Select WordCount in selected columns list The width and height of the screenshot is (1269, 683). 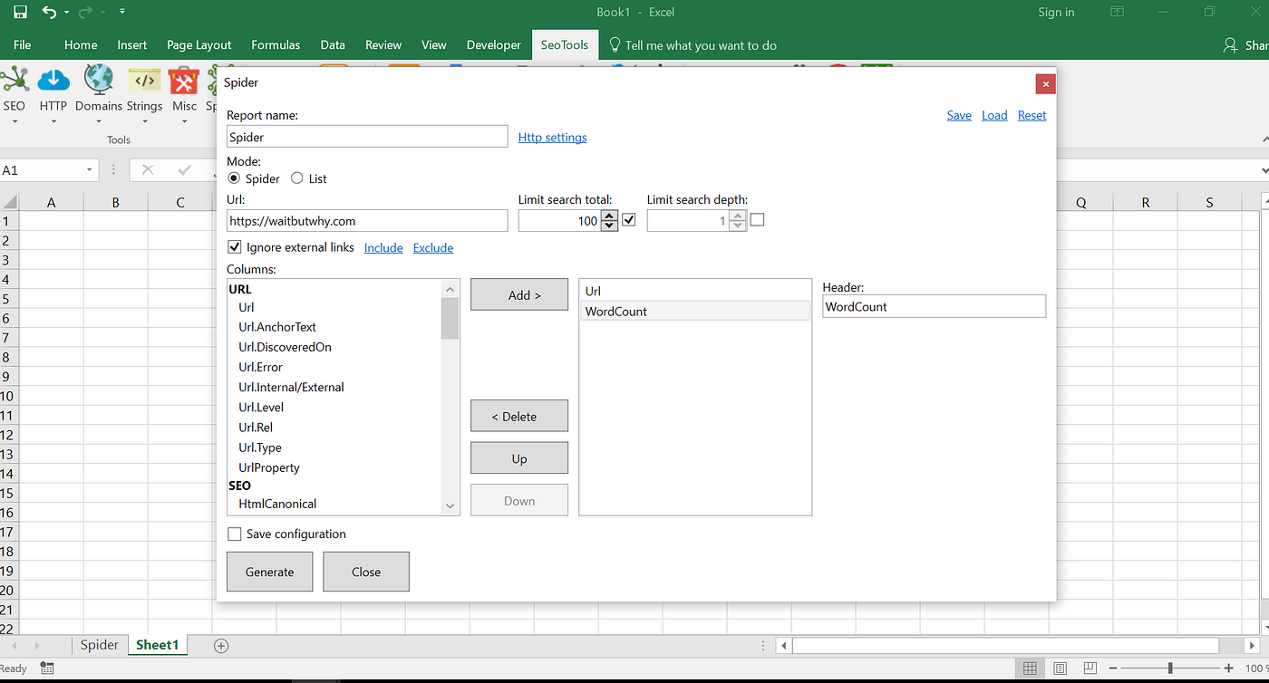coord(694,311)
